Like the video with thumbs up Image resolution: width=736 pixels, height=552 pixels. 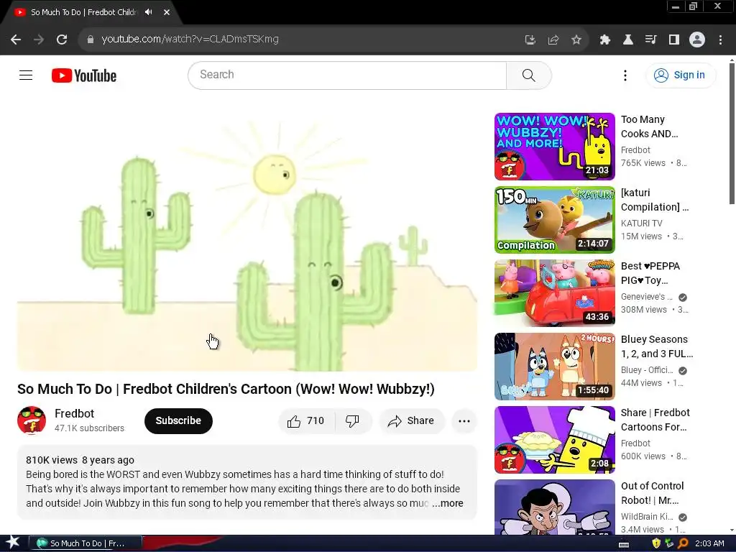pyautogui.click(x=306, y=420)
